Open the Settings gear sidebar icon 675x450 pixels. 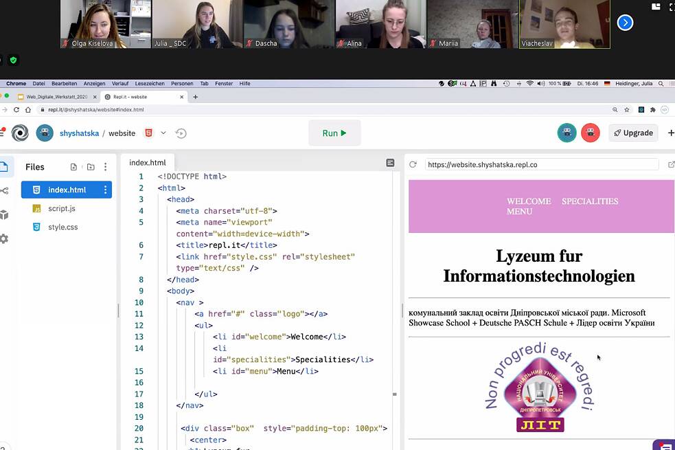coord(4,238)
